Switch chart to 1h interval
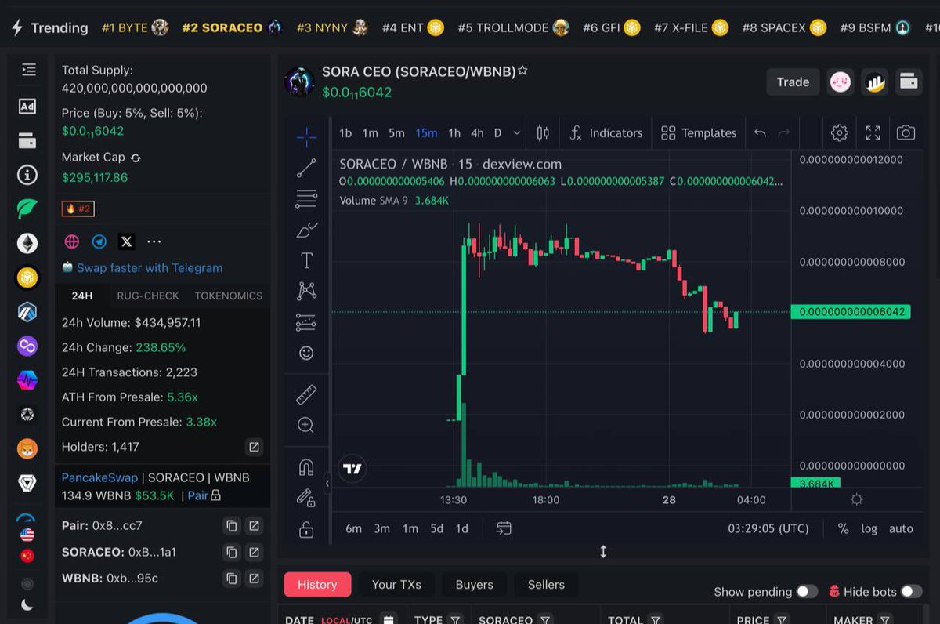940x624 pixels. pyautogui.click(x=454, y=133)
